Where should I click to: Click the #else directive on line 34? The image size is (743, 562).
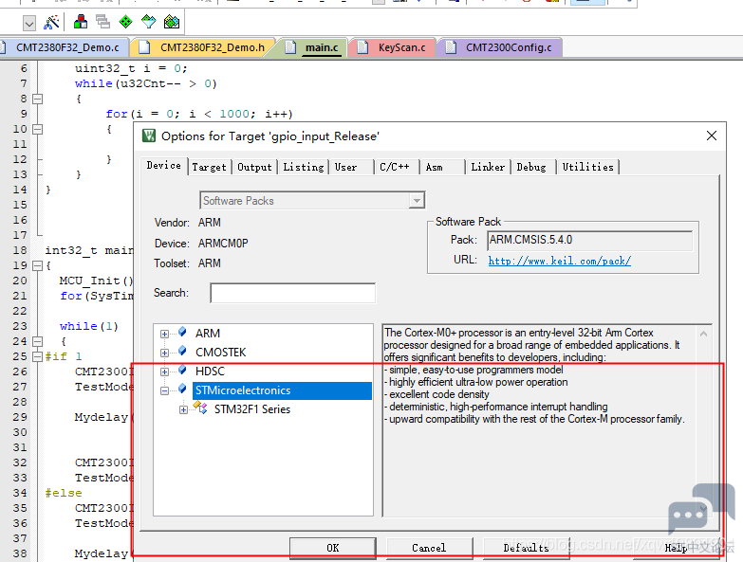64,493
